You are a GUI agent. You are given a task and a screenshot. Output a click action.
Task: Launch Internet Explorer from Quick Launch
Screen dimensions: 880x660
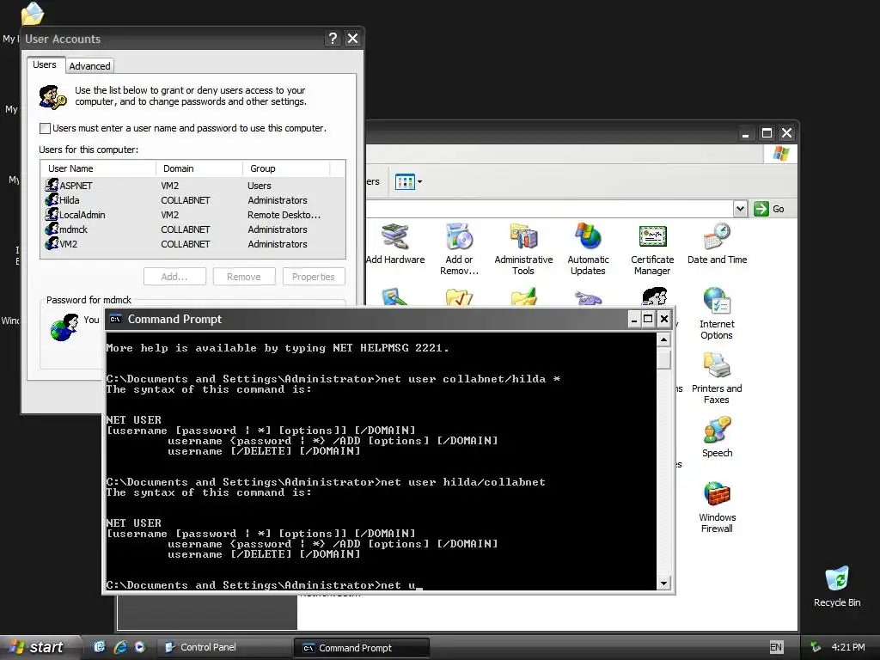tap(120, 647)
